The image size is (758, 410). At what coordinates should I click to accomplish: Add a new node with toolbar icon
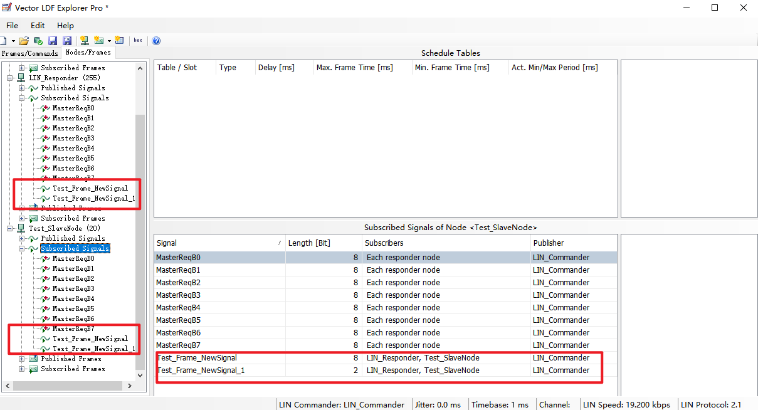click(x=84, y=41)
